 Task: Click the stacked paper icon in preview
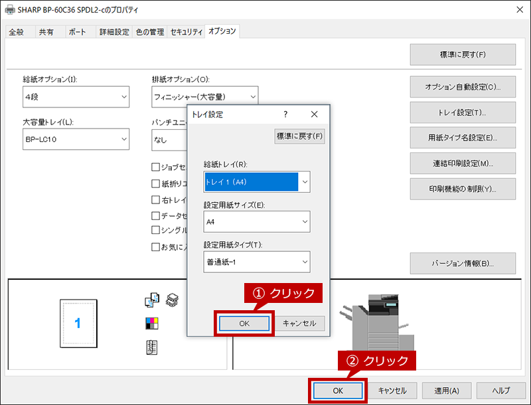(x=172, y=300)
